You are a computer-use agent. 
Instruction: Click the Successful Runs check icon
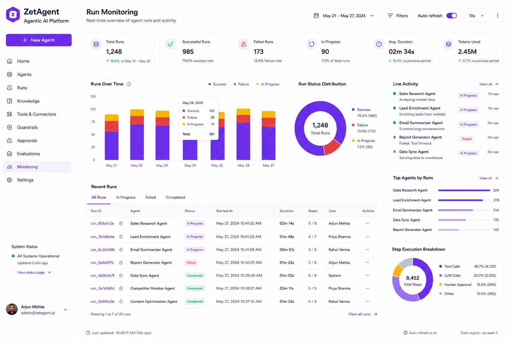(x=170, y=44)
